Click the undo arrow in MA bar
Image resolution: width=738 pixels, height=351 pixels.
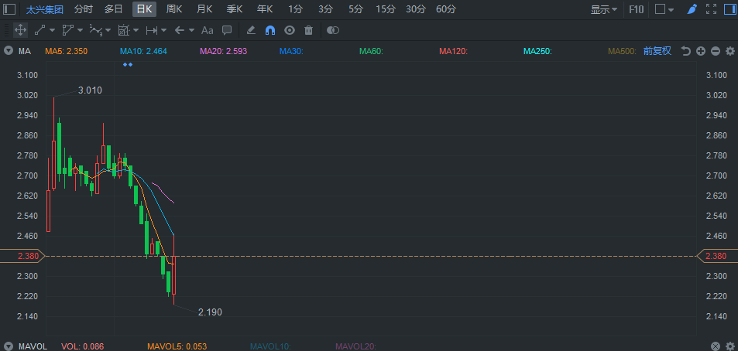tap(686, 51)
